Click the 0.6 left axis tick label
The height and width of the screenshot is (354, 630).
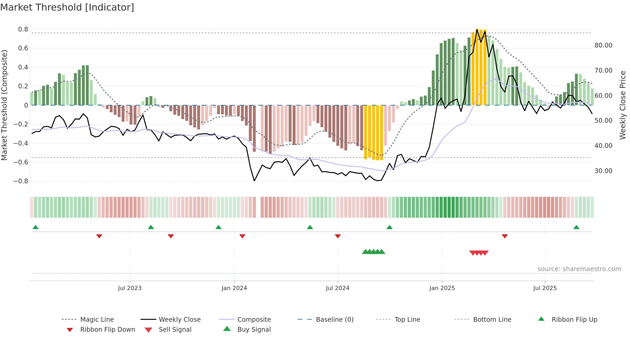[23, 48]
